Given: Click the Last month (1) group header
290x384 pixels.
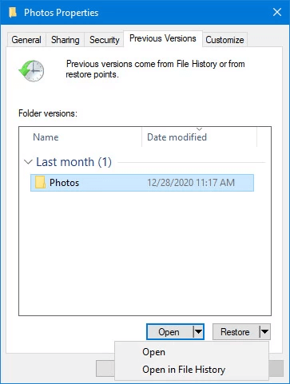Looking at the screenshot, I should tap(73, 162).
